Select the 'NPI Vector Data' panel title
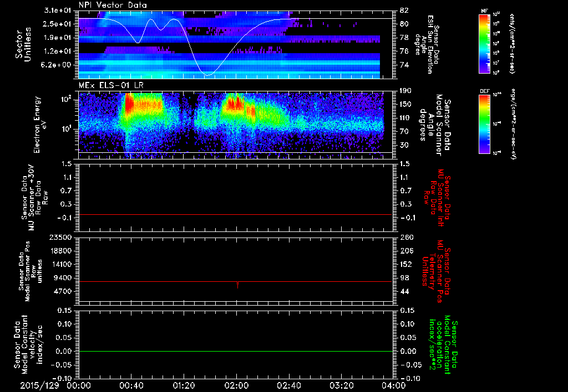 [113, 5]
